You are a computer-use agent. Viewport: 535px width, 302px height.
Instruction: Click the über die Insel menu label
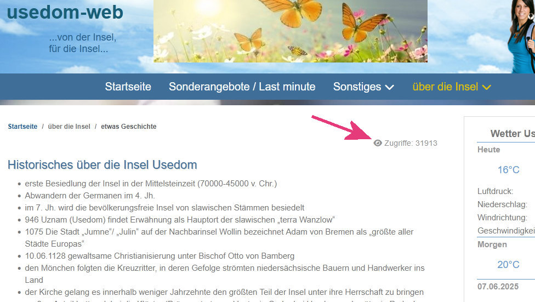(x=445, y=87)
